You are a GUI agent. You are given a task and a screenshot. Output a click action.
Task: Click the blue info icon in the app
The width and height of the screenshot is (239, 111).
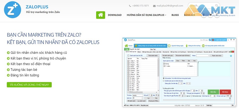[231, 56]
